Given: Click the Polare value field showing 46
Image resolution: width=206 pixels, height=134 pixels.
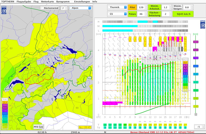Looking at the screenshot, I should pos(141,14).
